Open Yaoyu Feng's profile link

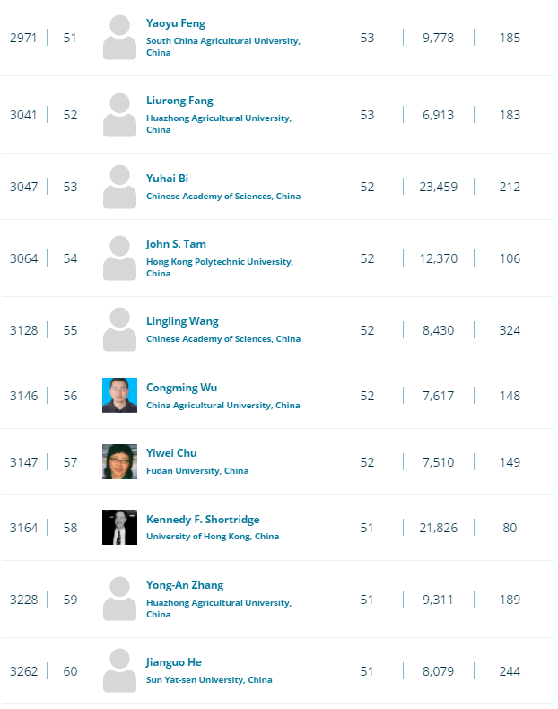click(175, 23)
